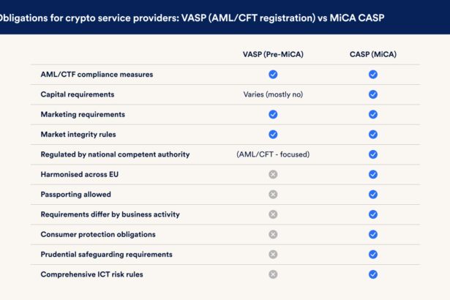Viewport: 450px width, 300px height.
Task: Click the VASP cross for Requirements differ by activity
Action: point(273,214)
